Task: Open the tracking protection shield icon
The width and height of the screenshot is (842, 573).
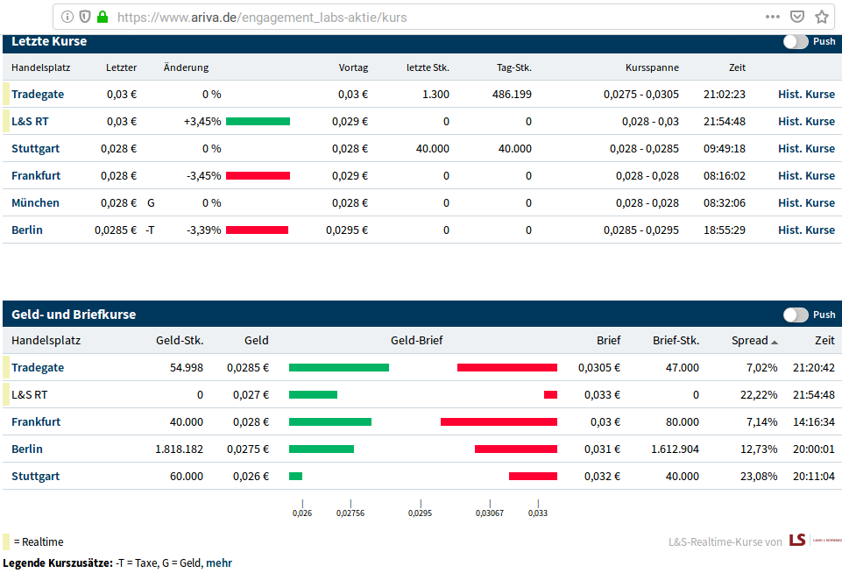Action: tap(85, 17)
